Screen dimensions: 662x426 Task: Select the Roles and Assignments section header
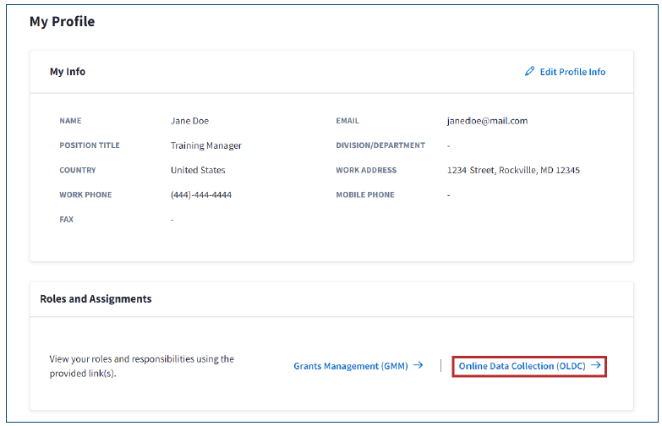pyautogui.click(x=96, y=299)
